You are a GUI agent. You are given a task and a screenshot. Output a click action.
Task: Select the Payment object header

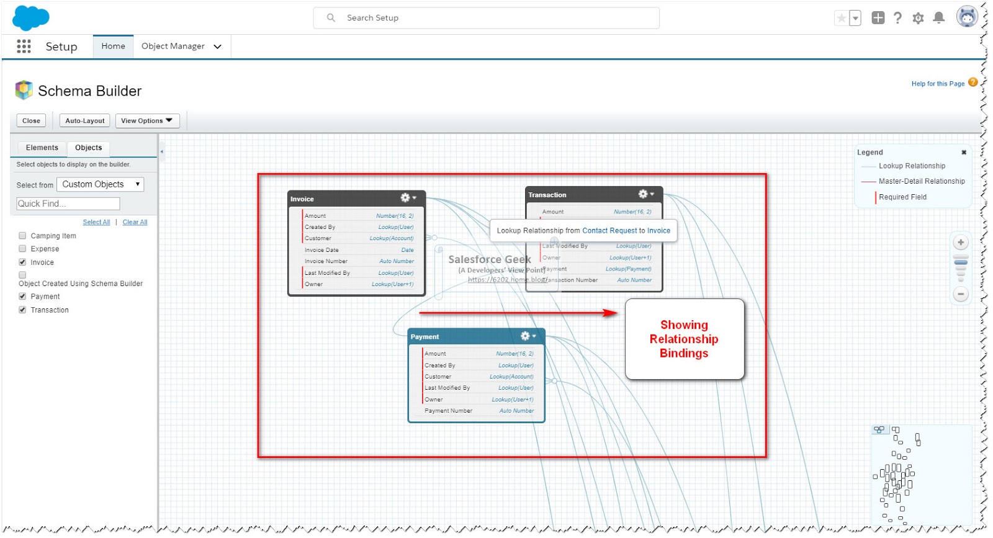coord(477,336)
